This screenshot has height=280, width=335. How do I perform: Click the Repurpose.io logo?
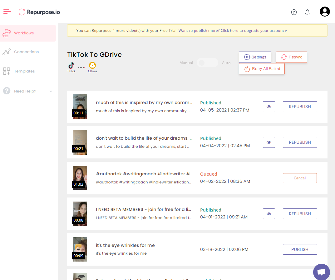coord(39,12)
